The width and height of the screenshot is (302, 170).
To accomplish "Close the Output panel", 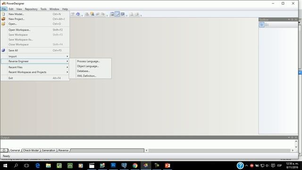I will click(x=296, y=137).
